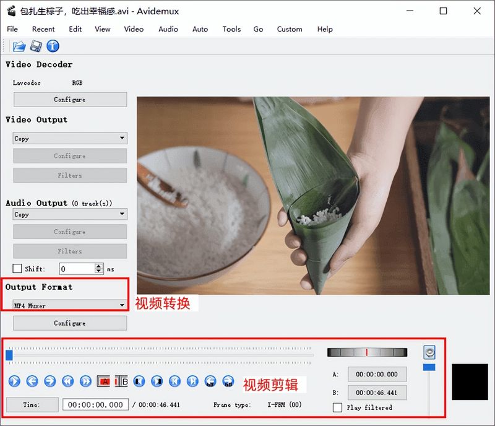The height and width of the screenshot is (426, 495).
Task: Open the Video Output codec dropdown
Action: pyautogui.click(x=70, y=138)
